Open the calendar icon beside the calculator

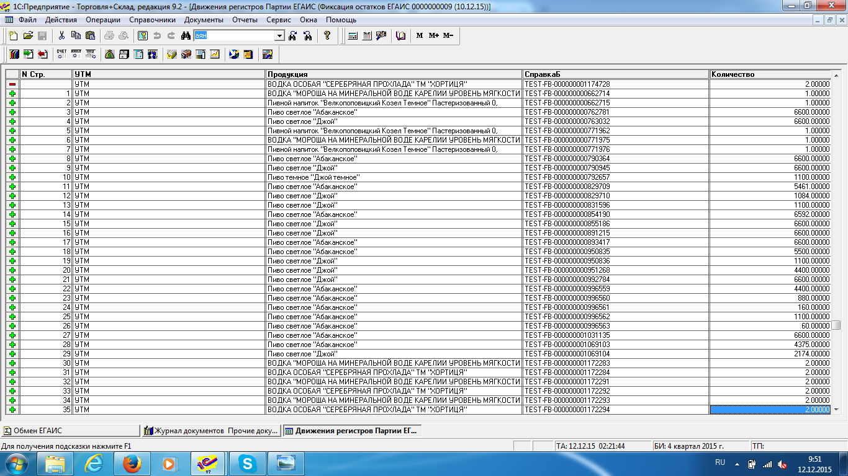[x=367, y=36]
